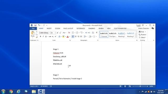Open the Select dropdown in Editing
The image size is (168, 94).
click(x=142, y=37)
